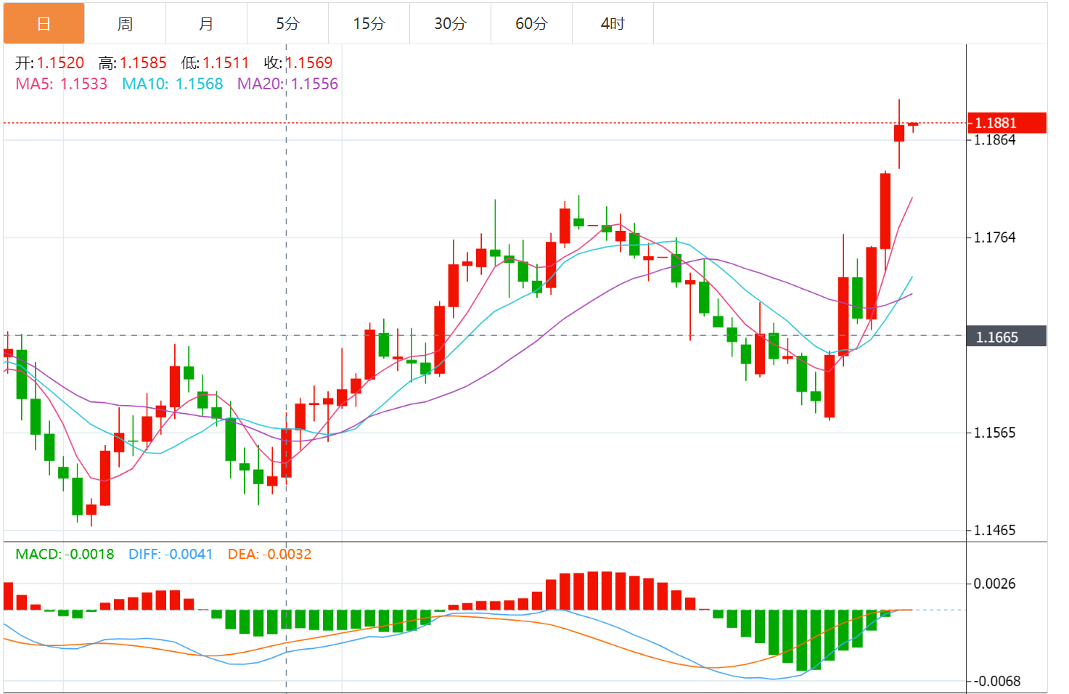Screen dimensions: 1069x694
Task: Click the MA5 1.1533 indicator label
Action: 62,84
